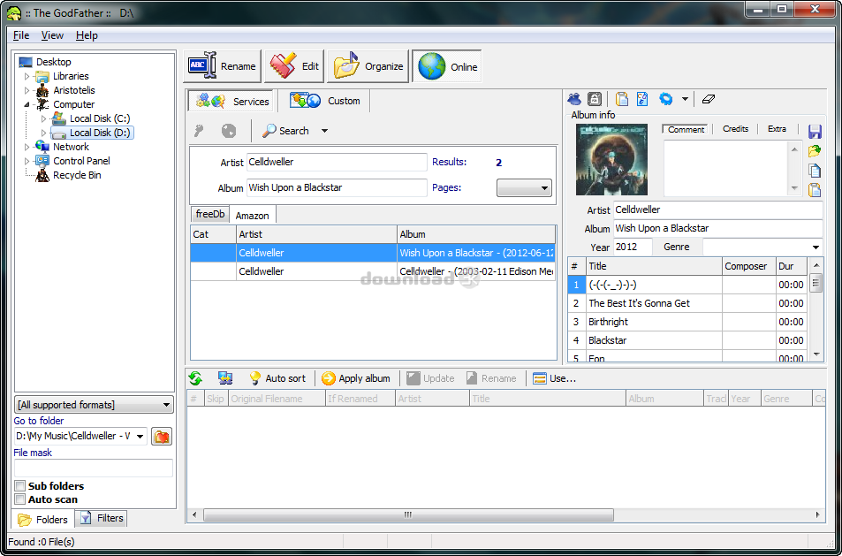Select the Rename tool in the main toolbar

pos(222,65)
